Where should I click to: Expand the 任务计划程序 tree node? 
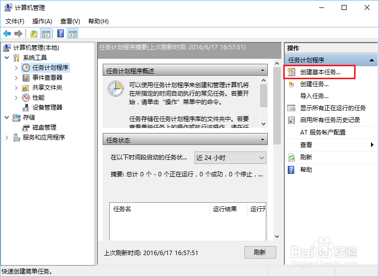pyautogui.click(x=16, y=68)
